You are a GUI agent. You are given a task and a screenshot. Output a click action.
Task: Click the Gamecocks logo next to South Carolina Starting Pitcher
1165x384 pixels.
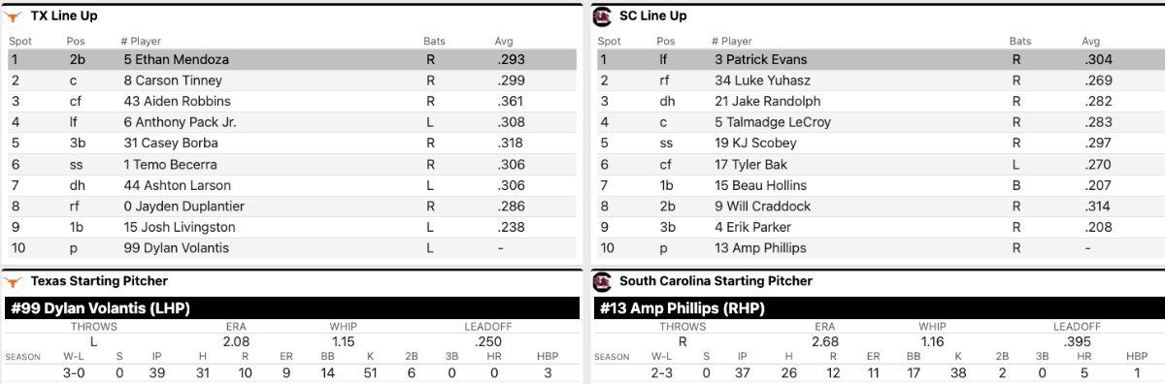601,281
